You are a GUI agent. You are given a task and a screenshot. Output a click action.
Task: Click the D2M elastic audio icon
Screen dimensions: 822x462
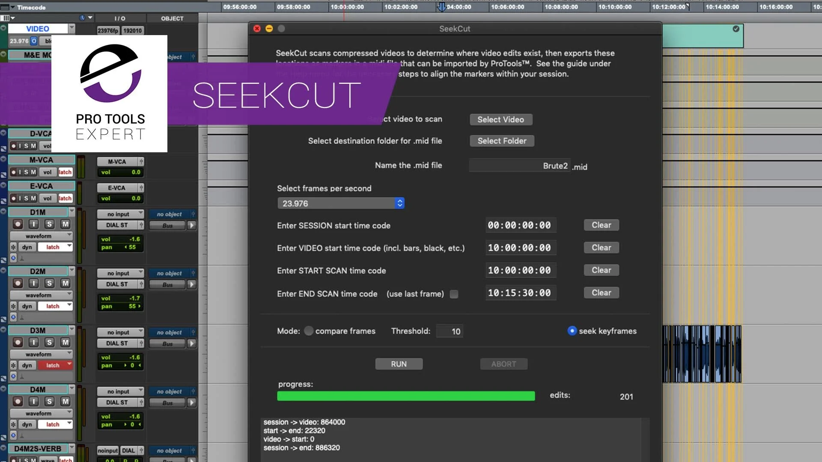pos(13,317)
